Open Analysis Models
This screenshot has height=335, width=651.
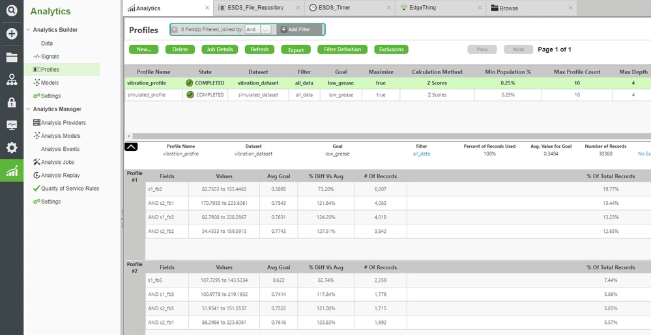61,135
